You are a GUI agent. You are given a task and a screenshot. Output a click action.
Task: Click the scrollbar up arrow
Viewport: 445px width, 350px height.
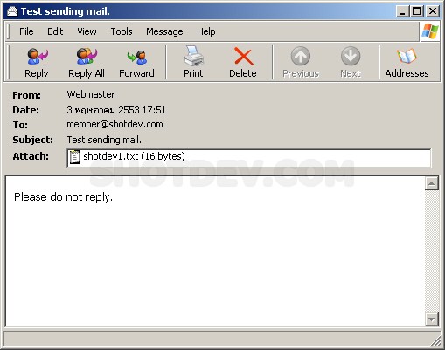point(432,183)
